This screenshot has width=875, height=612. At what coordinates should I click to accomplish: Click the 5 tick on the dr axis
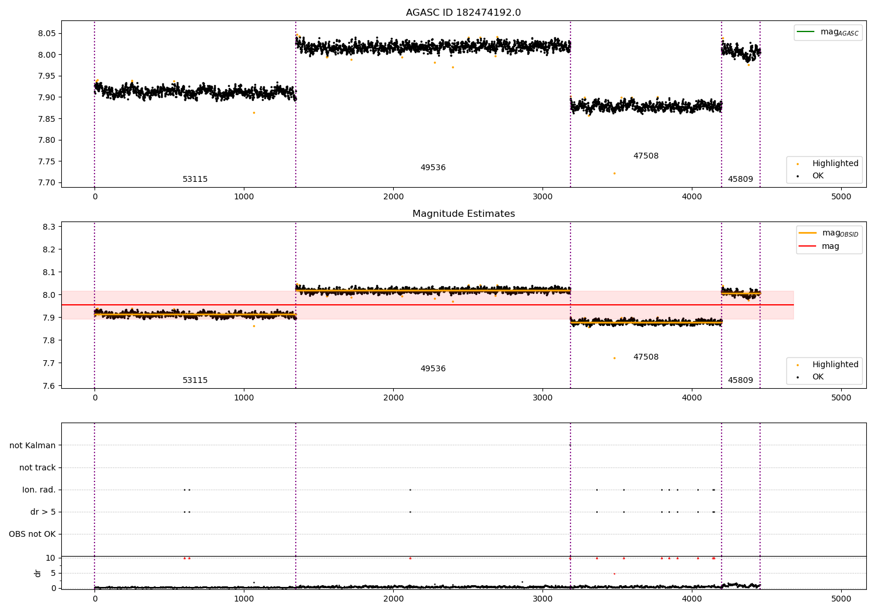coord(53,573)
